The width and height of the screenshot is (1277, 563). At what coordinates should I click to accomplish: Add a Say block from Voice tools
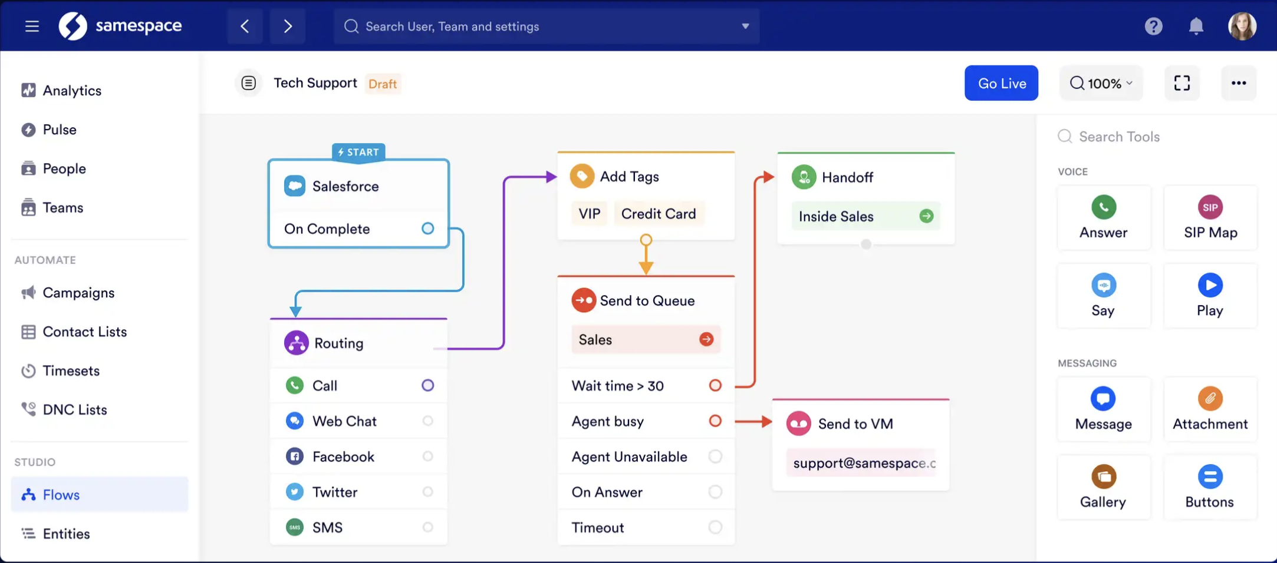(1104, 295)
